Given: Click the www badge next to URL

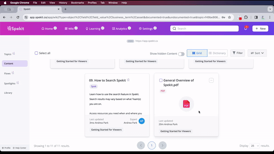Looking at the screenshot, I should [130, 41].
